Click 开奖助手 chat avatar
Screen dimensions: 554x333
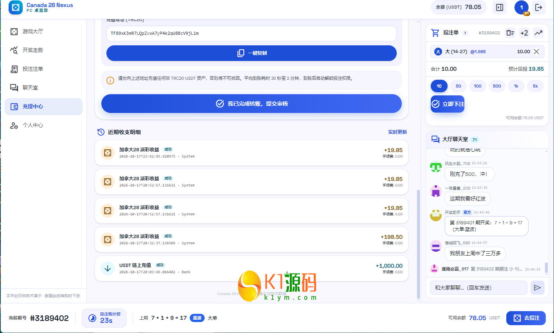click(436, 215)
